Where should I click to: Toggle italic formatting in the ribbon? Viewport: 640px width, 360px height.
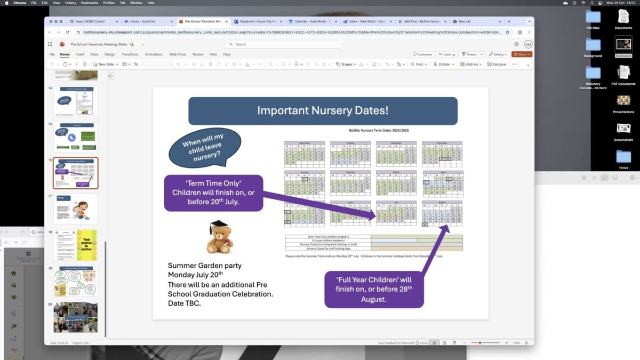[219, 64]
